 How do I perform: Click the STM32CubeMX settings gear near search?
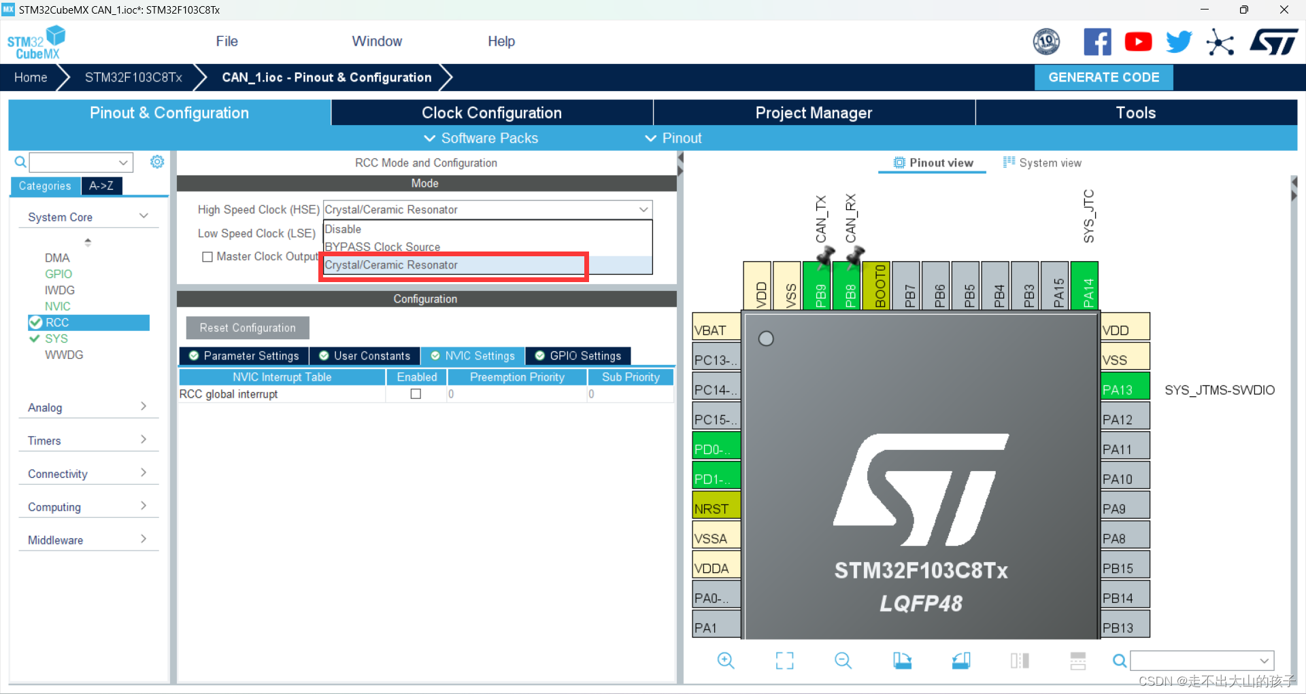[157, 162]
